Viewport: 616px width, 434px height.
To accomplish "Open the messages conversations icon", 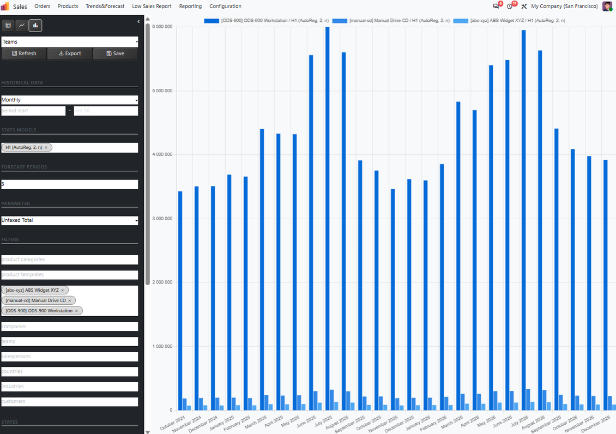I will point(496,7).
